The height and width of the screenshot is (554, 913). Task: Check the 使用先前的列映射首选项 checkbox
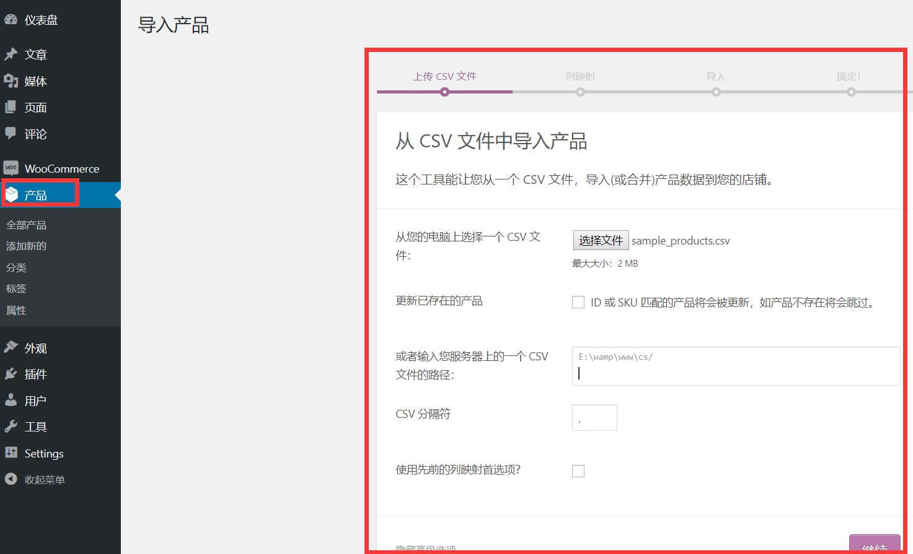[x=578, y=471]
